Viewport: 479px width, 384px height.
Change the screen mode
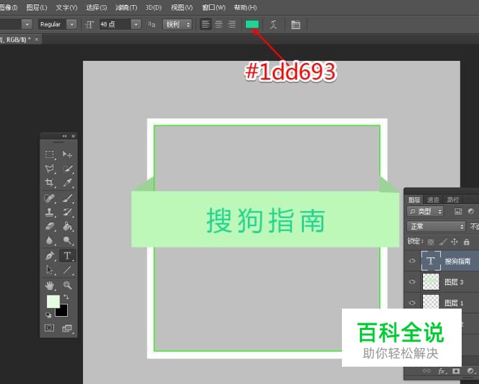click(x=67, y=328)
